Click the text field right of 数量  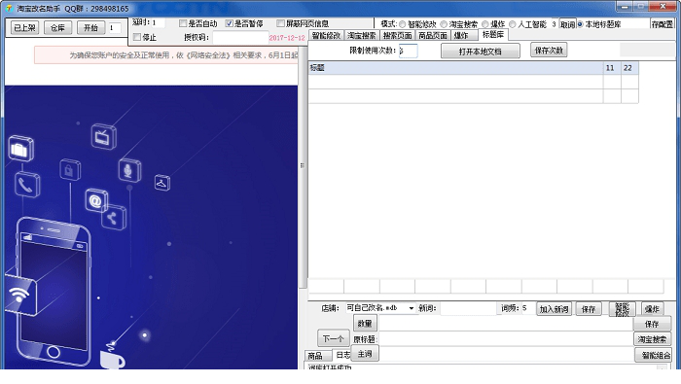click(x=505, y=324)
